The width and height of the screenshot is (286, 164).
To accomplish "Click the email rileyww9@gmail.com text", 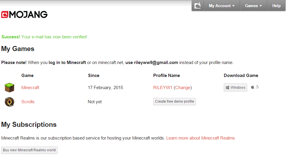I will click(156, 63).
